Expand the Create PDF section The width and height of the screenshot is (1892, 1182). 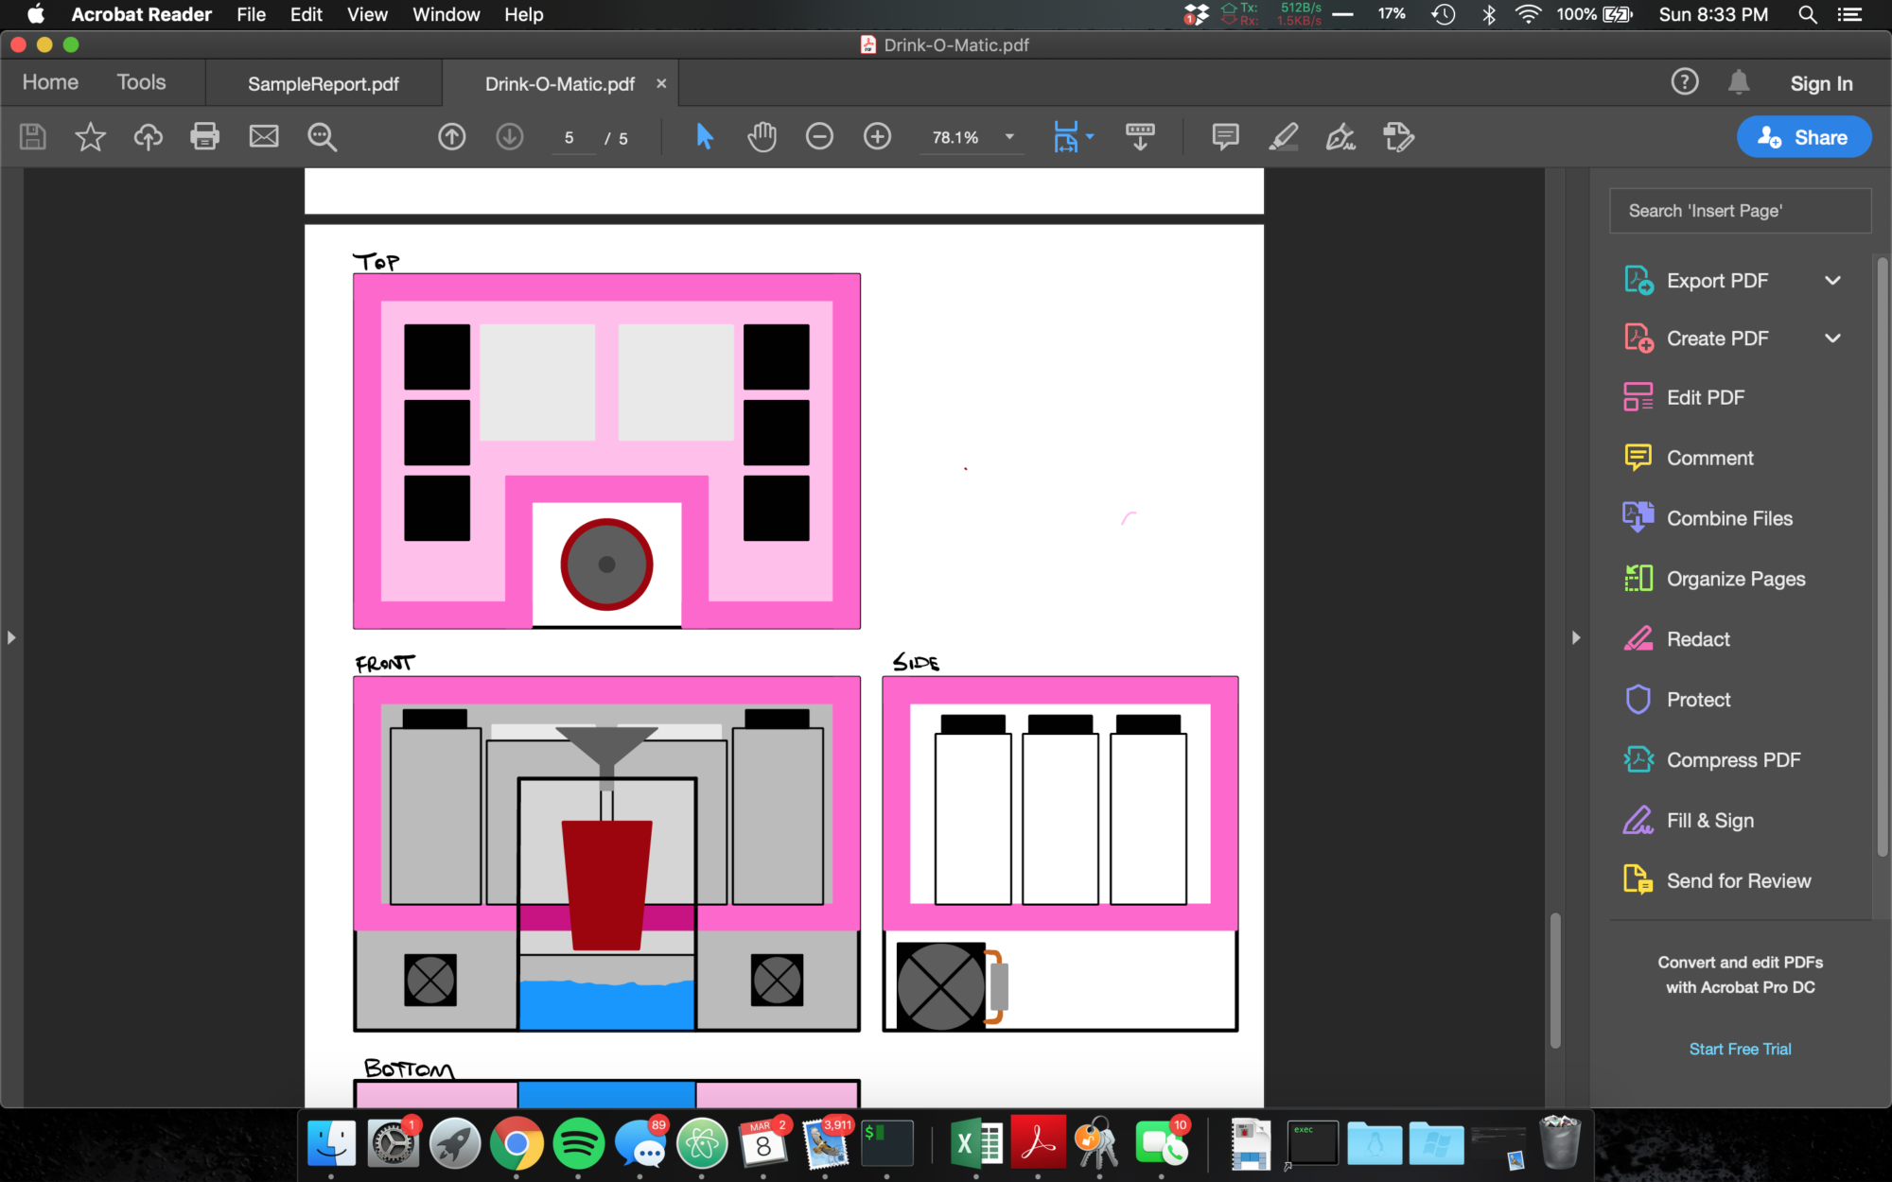[x=1832, y=339]
